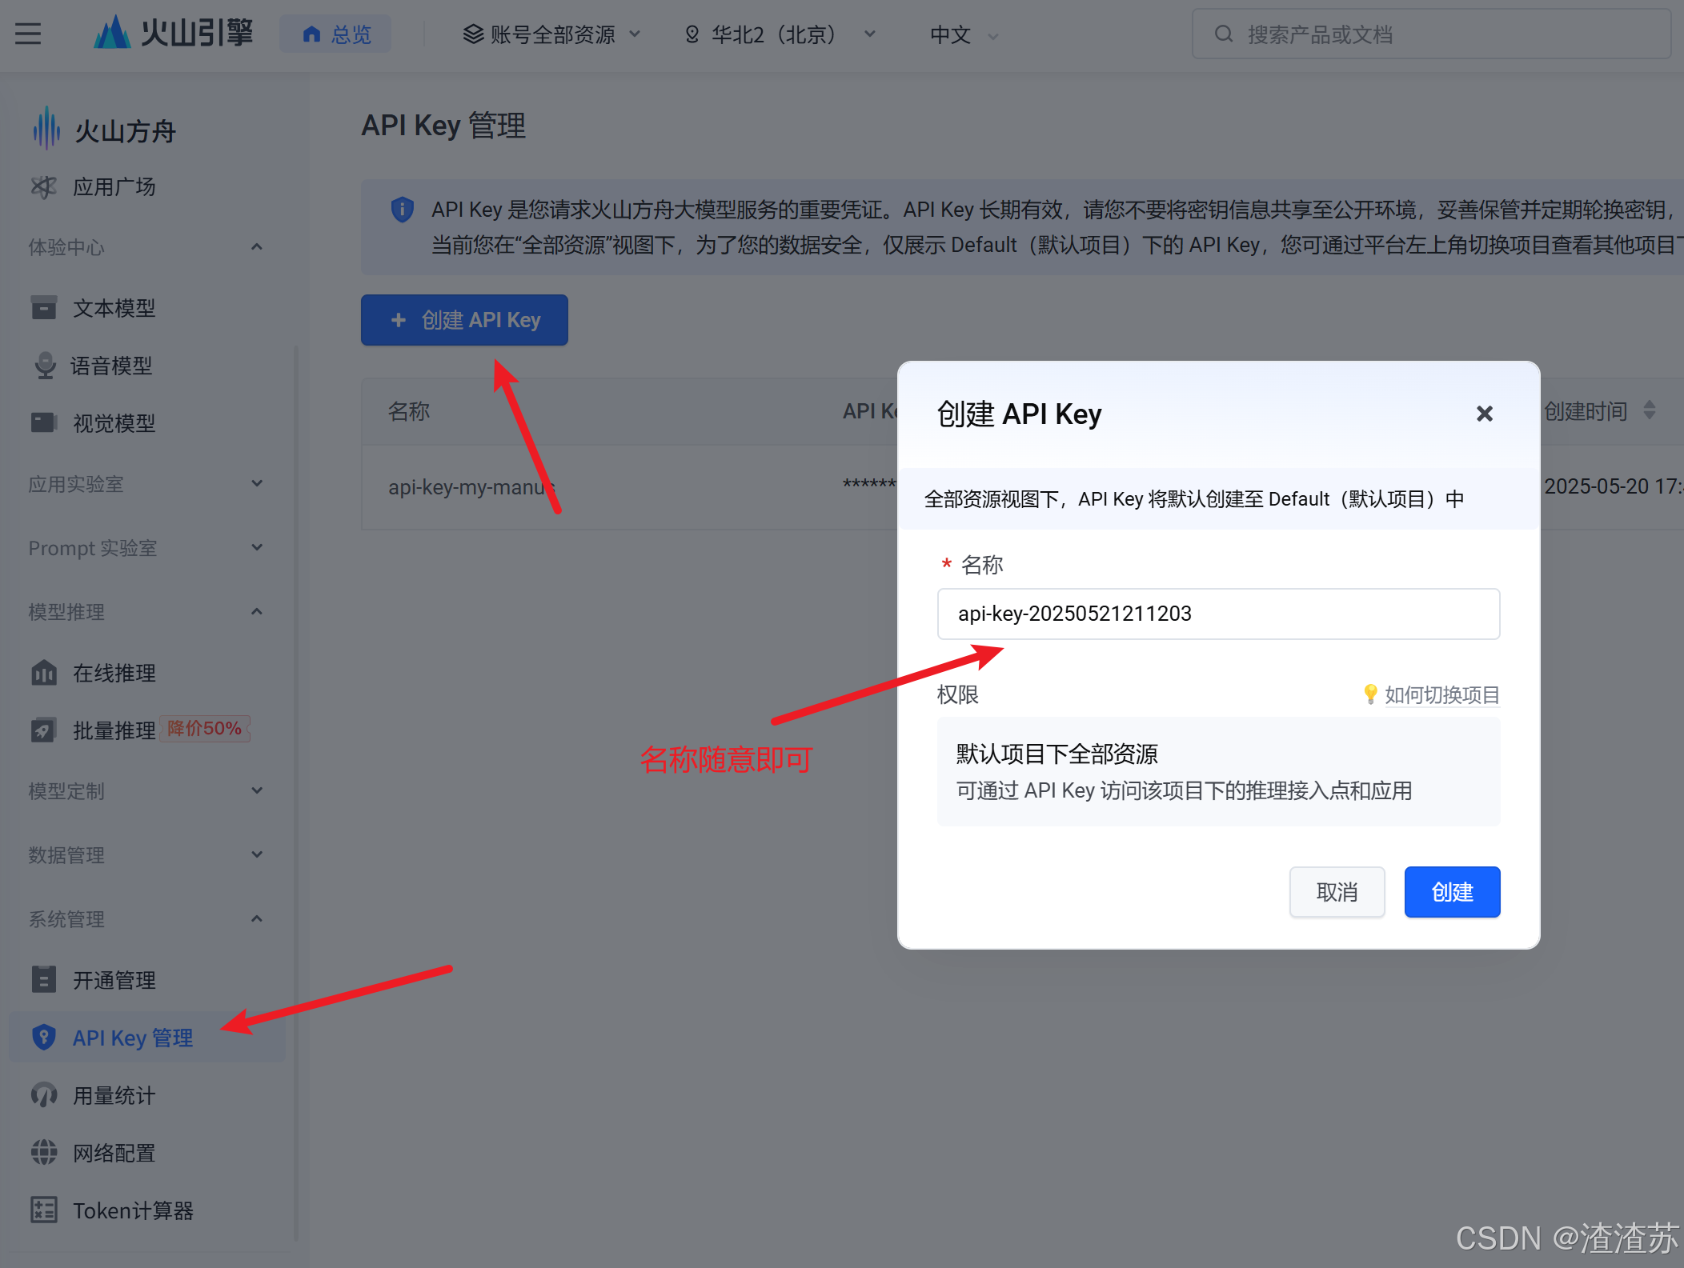Click the sidebar vertical scrollbar
Screen dimensions: 1684x1268
pyautogui.click(x=296, y=792)
